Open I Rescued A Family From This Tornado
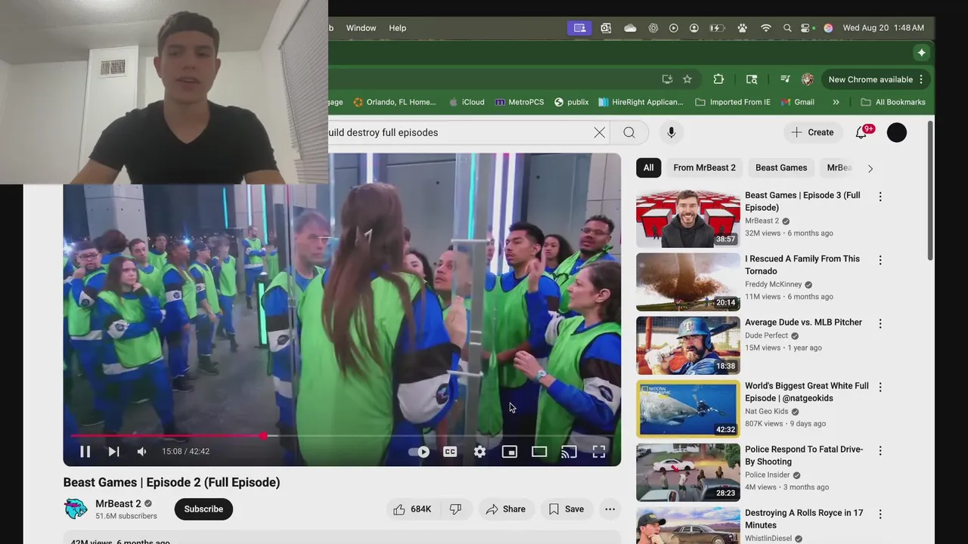This screenshot has height=544, width=968. 802,264
